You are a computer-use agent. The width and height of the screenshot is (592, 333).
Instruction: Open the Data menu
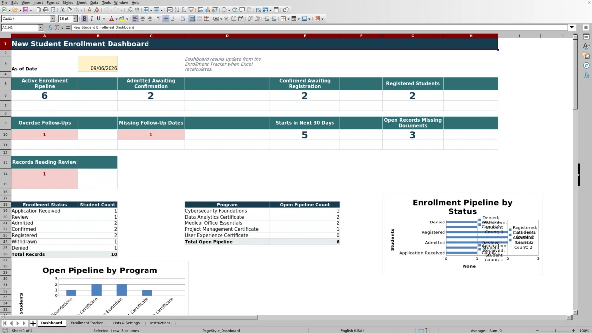[x=94, y=2]
